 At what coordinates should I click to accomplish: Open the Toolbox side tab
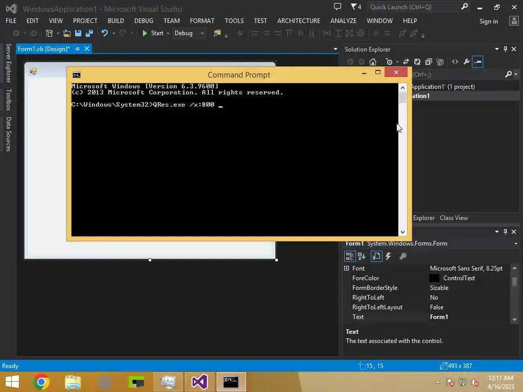point(8,100)
